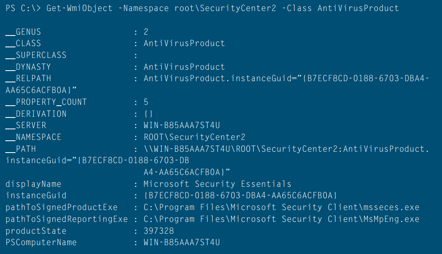The height and width of the screenshot is (254, 442).
Task: Click the __SERVER value WIN-B85AAA7ST4U
Action: pos(182,126)
